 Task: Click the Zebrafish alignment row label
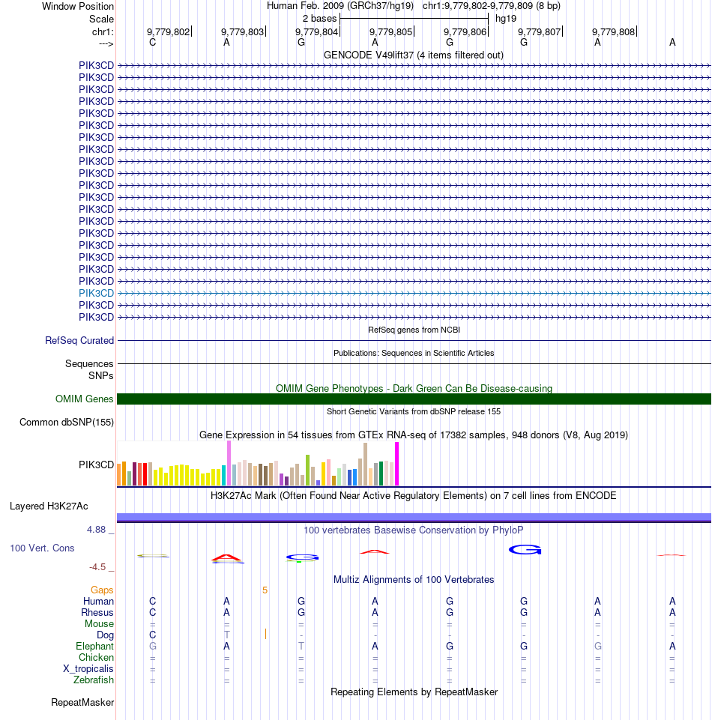click(94, 680)
